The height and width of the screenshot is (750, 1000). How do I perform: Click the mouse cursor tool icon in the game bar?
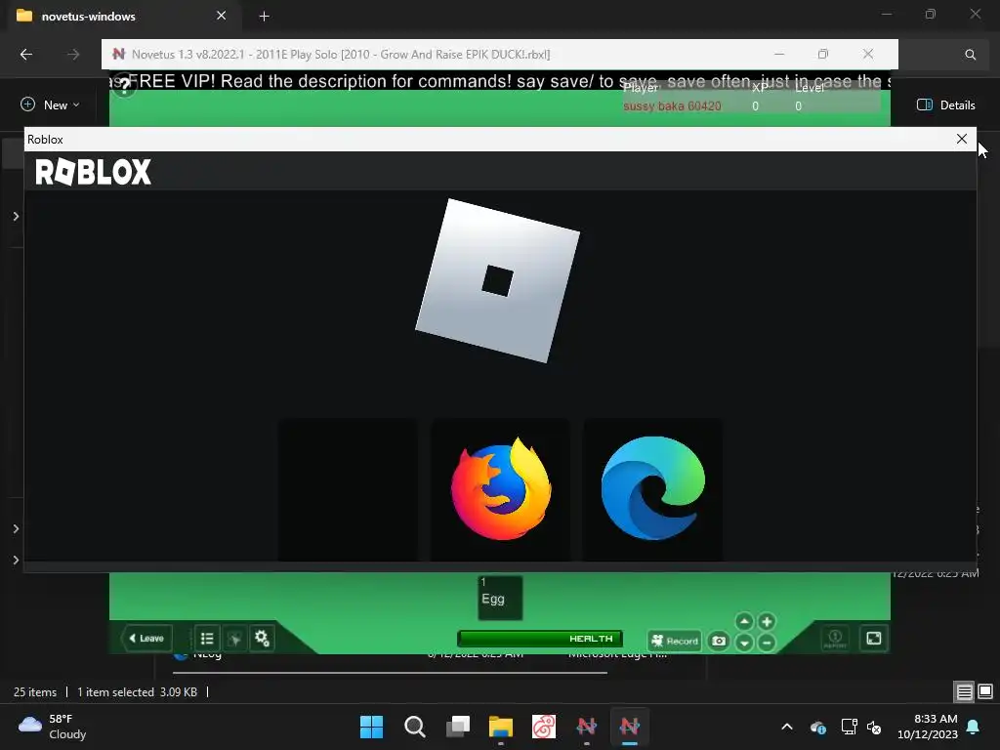[x=234, y=639]
